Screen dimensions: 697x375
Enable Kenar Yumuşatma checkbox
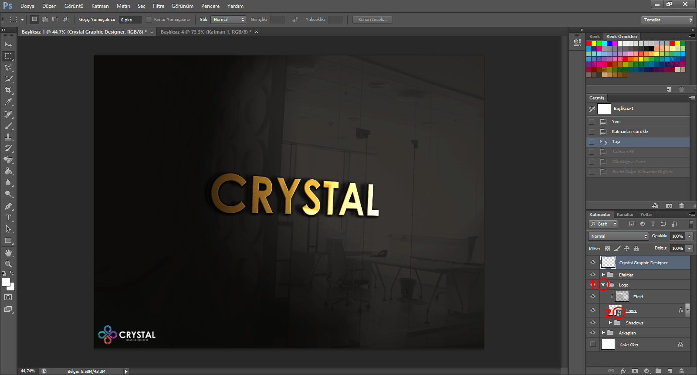click(x=149, y=20)
